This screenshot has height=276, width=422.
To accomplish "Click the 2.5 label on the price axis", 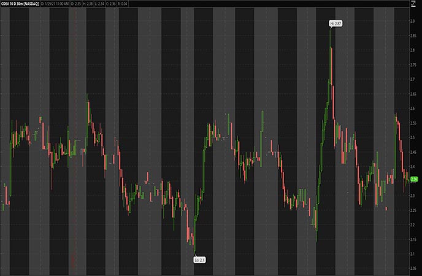I will pyautogui.click(x=413, y=137).
